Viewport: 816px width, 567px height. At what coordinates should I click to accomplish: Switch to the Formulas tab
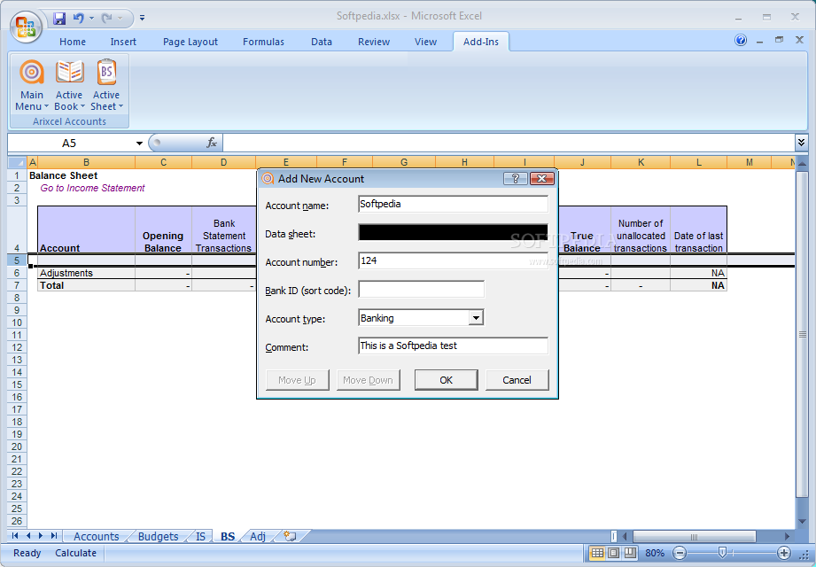tap(263, 42)
